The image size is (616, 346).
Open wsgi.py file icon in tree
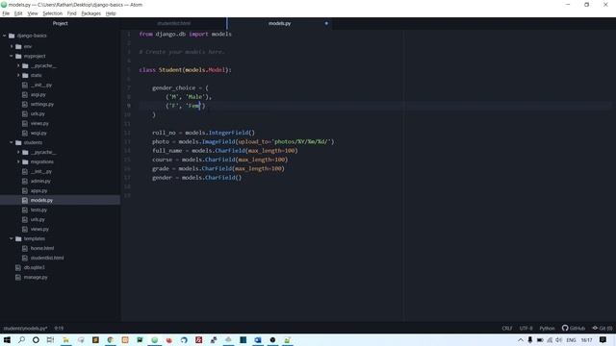point(25,133)
